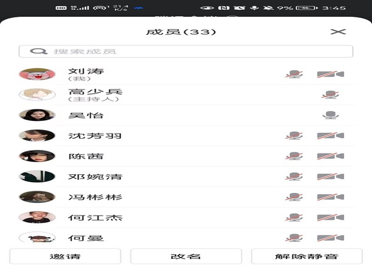The width and height of the screenshot is (372, 279).
Task: Focus the 搜索成员 search field
Action: coord(186,51)
